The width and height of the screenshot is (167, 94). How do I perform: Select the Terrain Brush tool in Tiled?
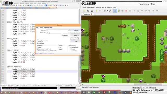[119, 11]
